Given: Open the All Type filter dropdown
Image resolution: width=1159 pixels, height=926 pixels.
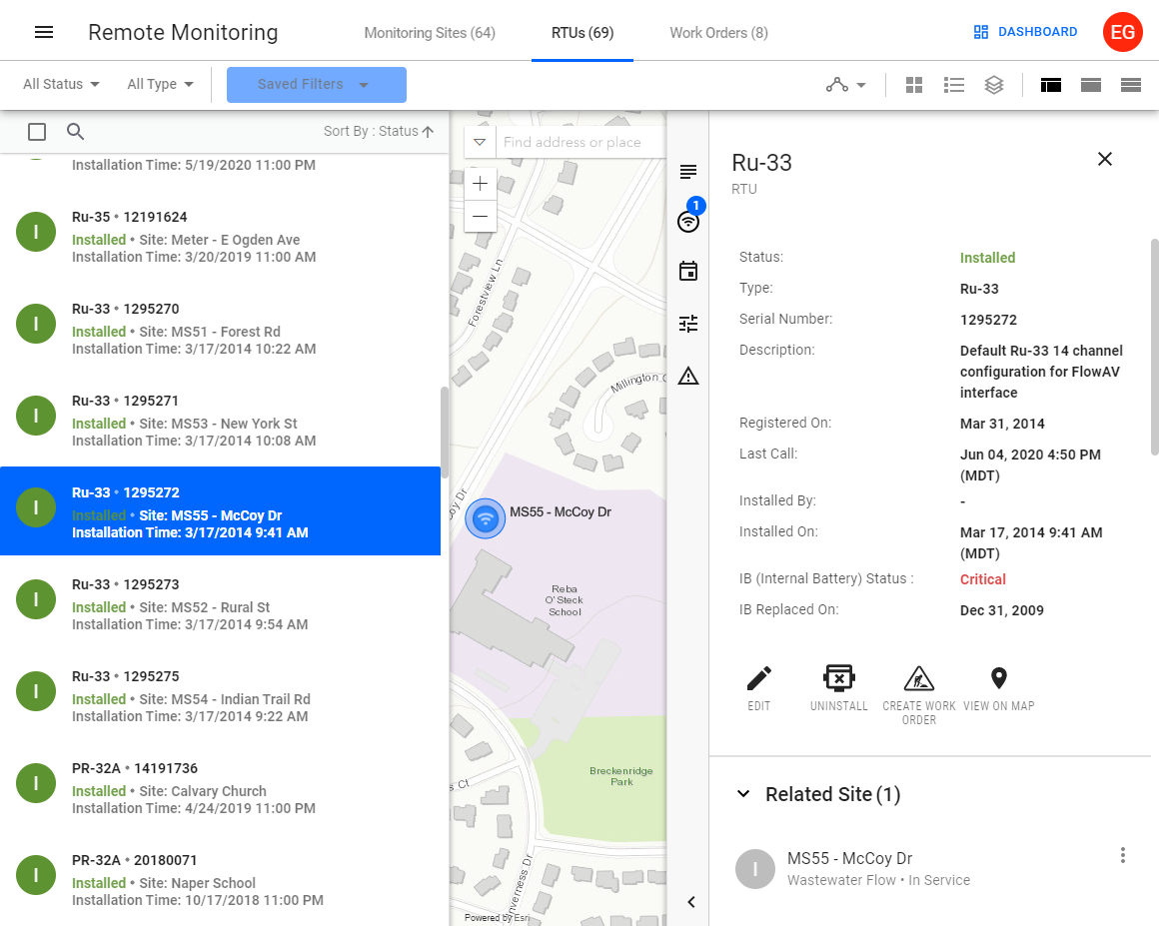Looking at the screenshot, I should coord(160,85).
